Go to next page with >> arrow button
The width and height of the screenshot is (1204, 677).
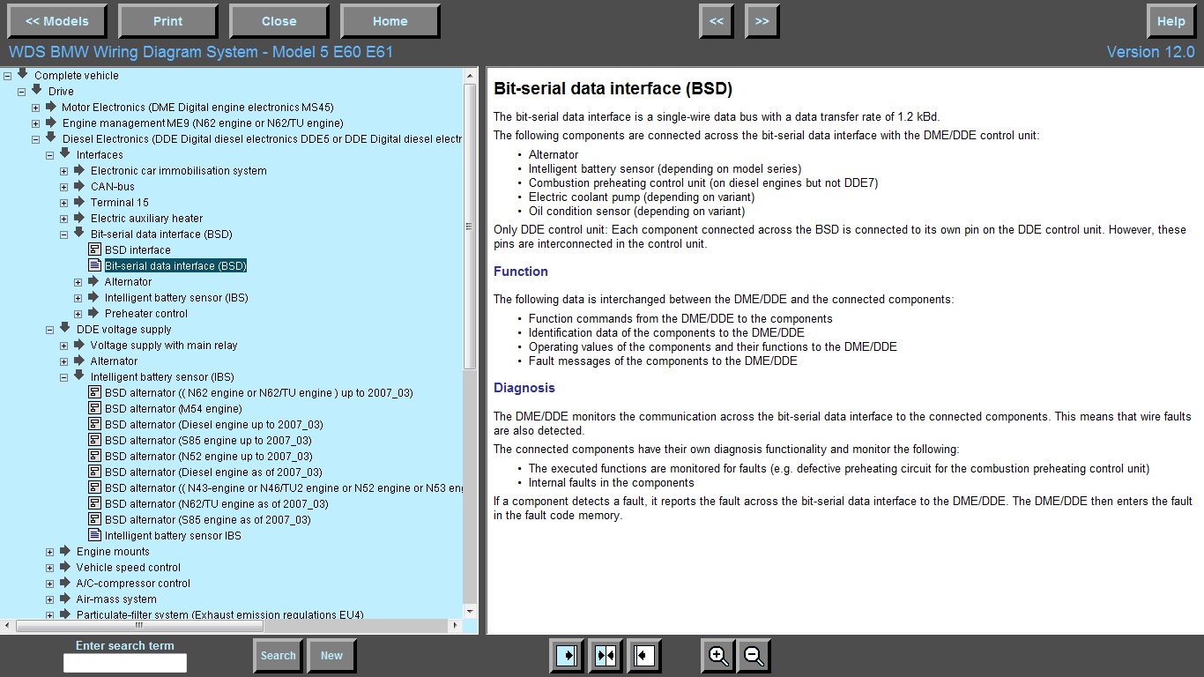tap(762, 21)
